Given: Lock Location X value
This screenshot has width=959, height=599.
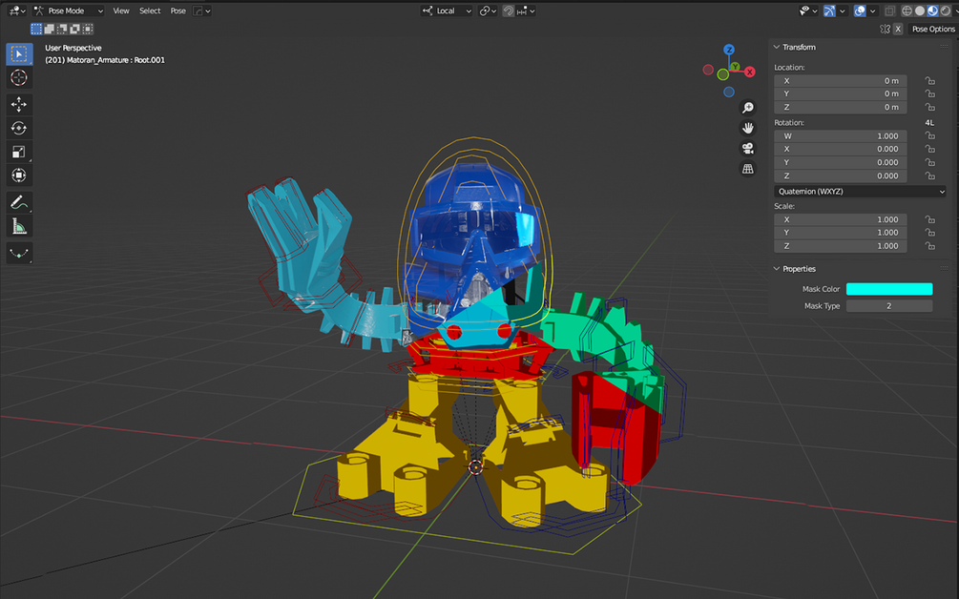Looking at the screenshot, I should (x=929, y=81).
